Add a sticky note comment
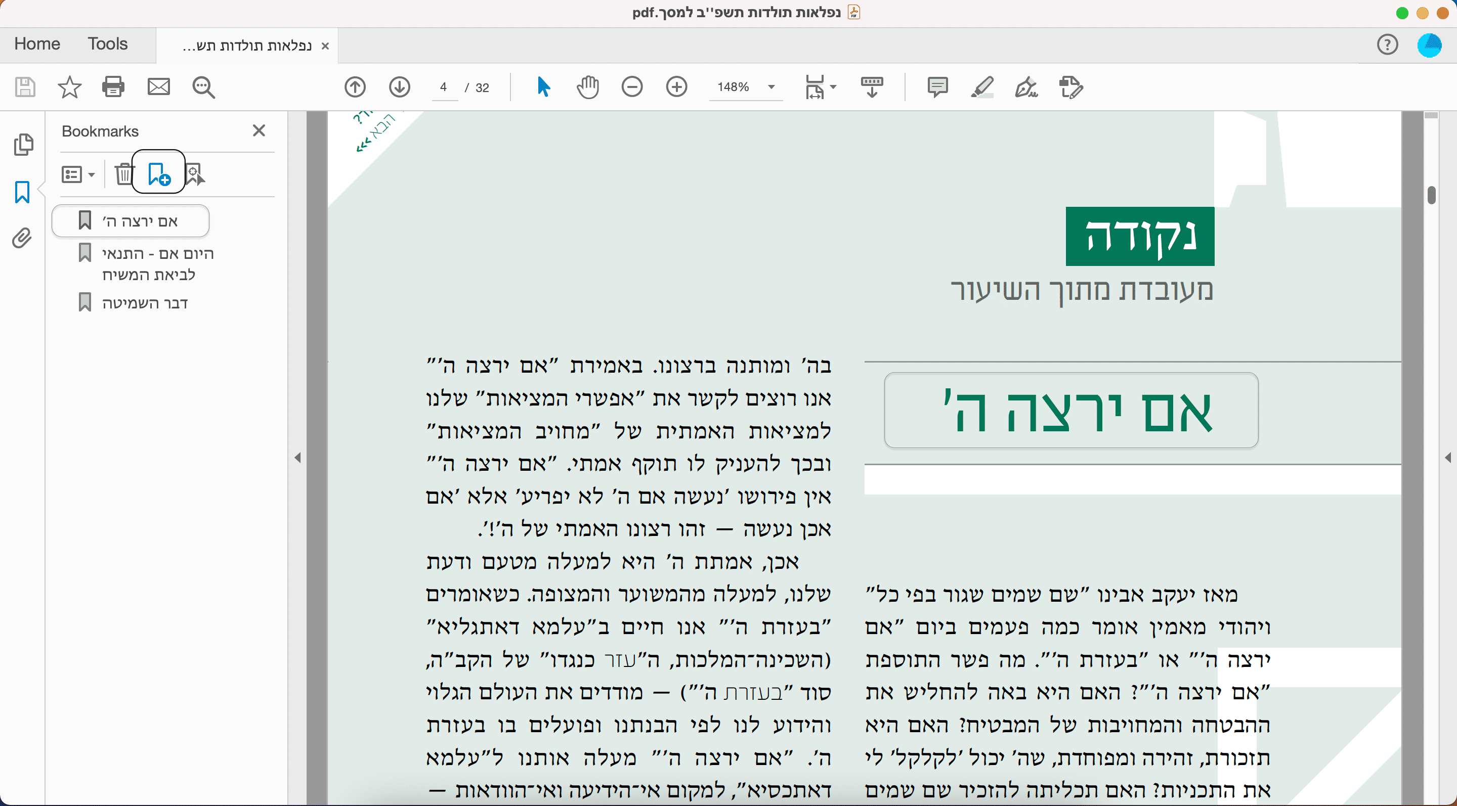Screen dimensions: 1457x806 coord(937,87)
